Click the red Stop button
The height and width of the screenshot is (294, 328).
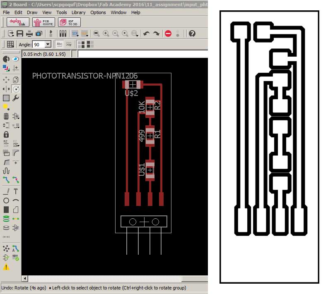coord(168,33)
